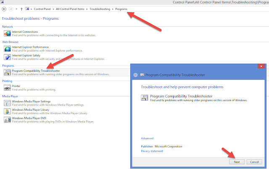Click the 'Troubleshoot problems - Programs' heading
The height and width of the screenshot is (169, 269).
click(x=30, y=18)
